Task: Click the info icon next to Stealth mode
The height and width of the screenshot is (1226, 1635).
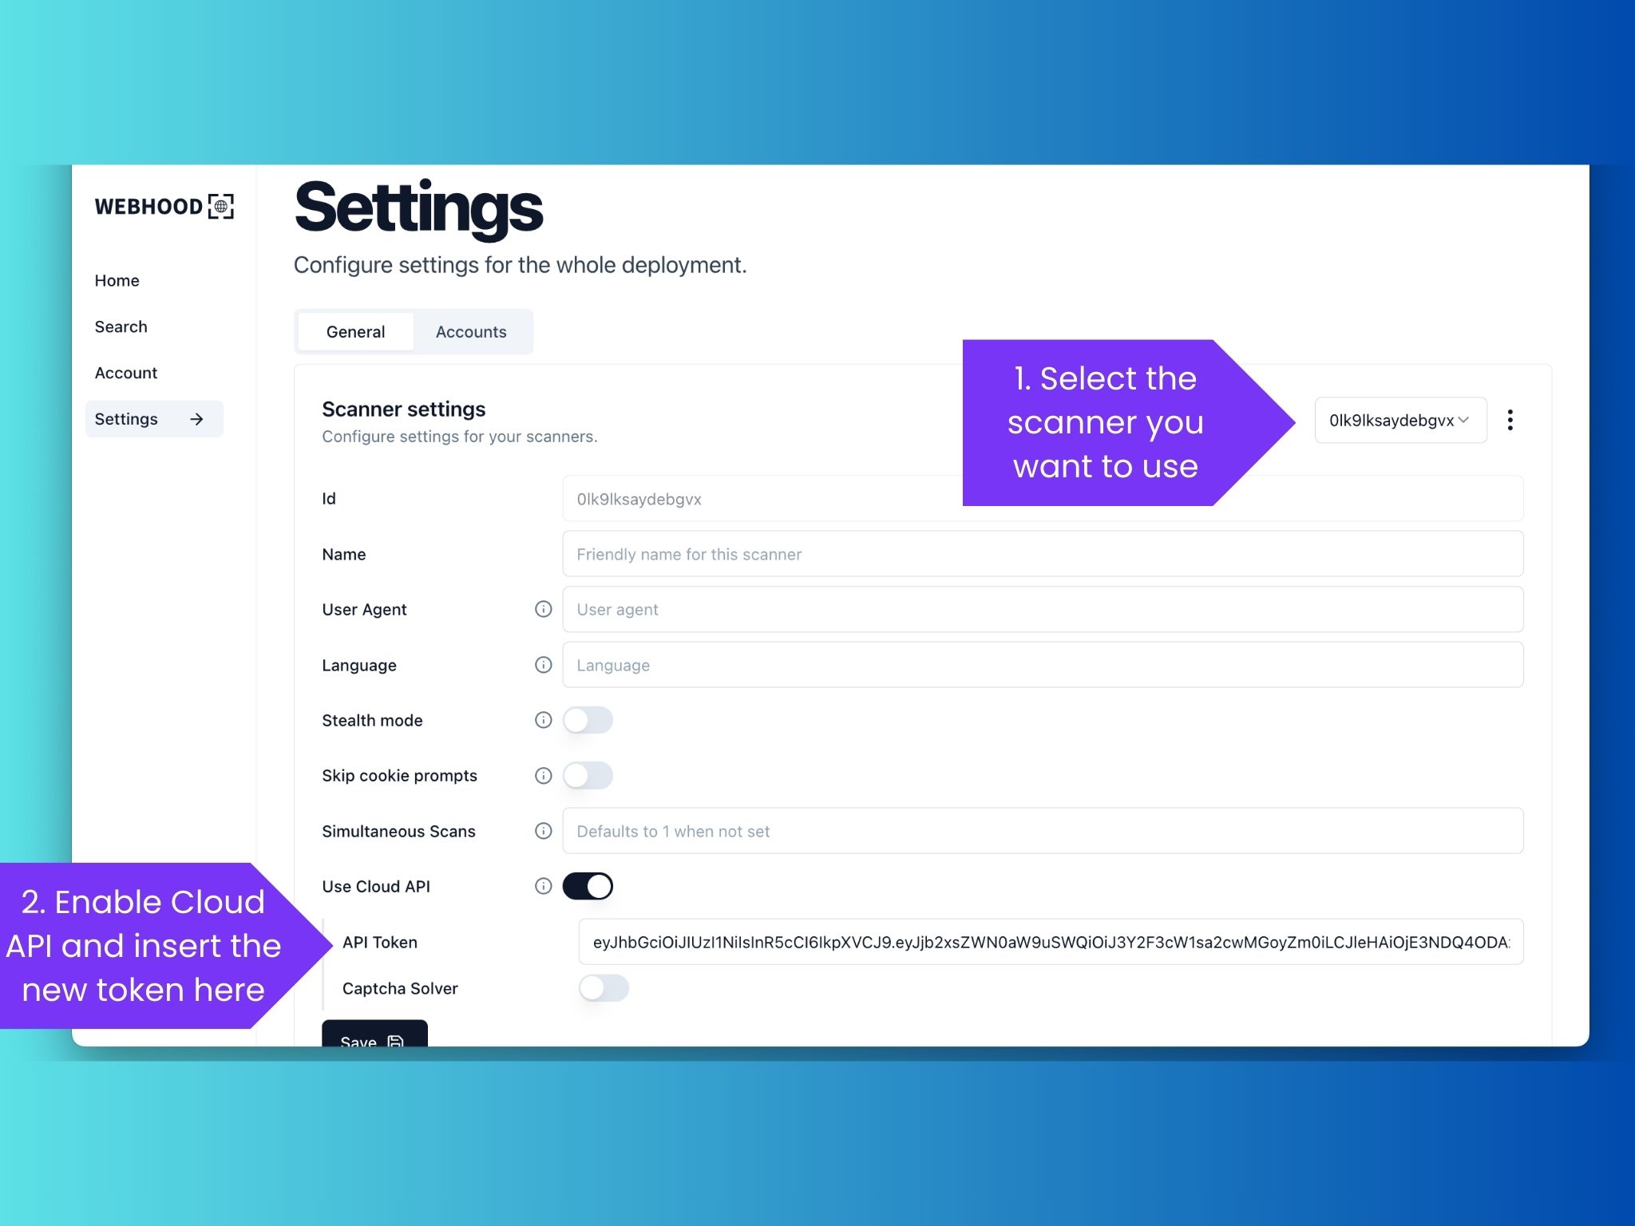Action: (x=542, y=718)
